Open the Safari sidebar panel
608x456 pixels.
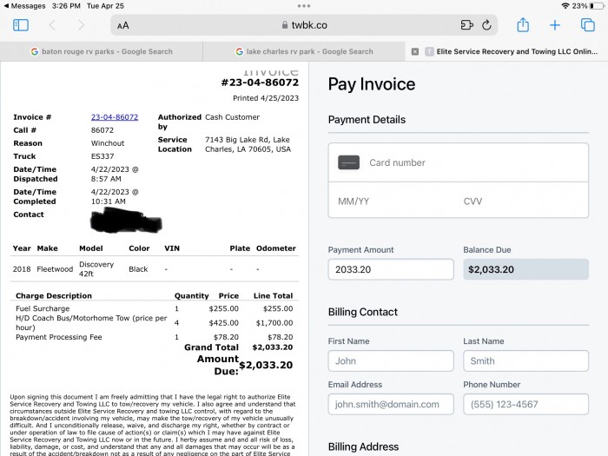[21, 25]
